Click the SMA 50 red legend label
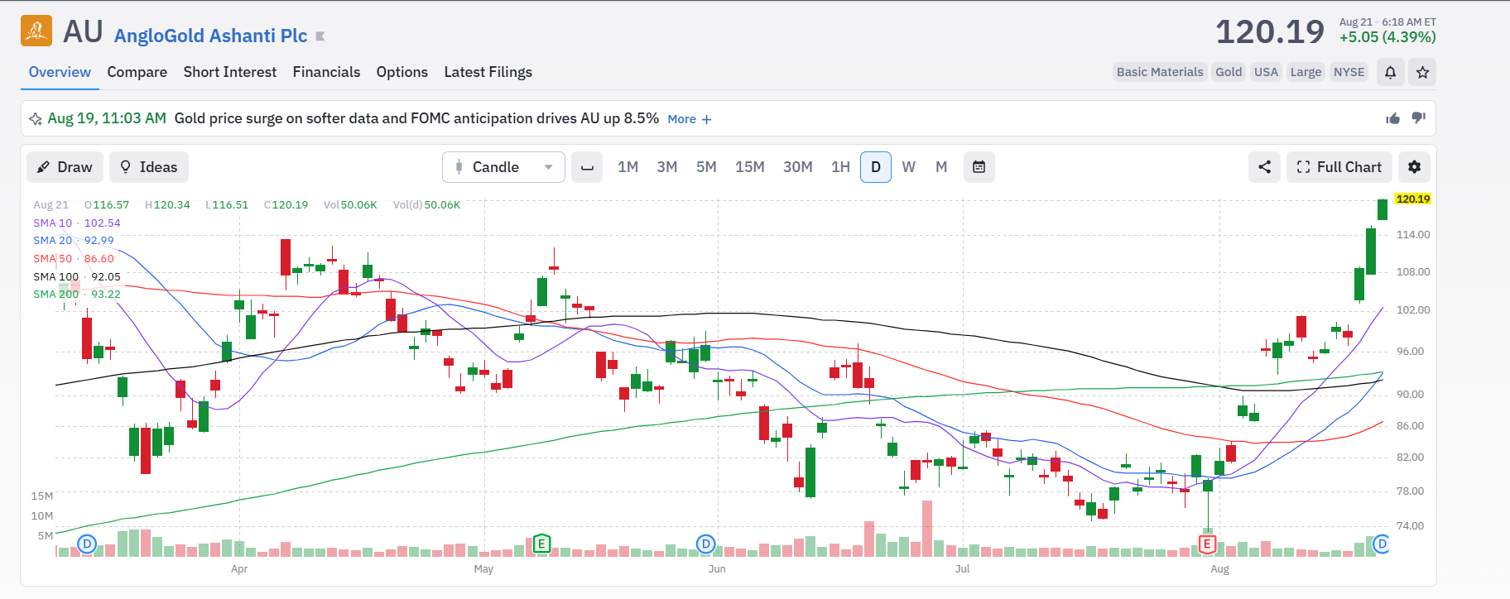The width and height of the screenshot is (1510, 599). [x=53, y=258]
